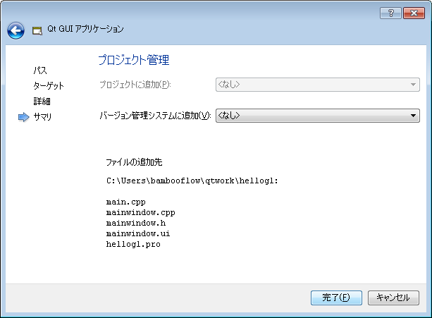Viewport: 432px width, 318px height.
Task: Go back using the blue arrow icon
Action: click(x=16, y=30)
